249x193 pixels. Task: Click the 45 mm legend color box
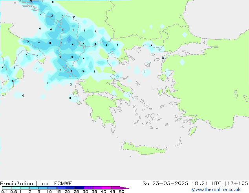coord(115,188)
